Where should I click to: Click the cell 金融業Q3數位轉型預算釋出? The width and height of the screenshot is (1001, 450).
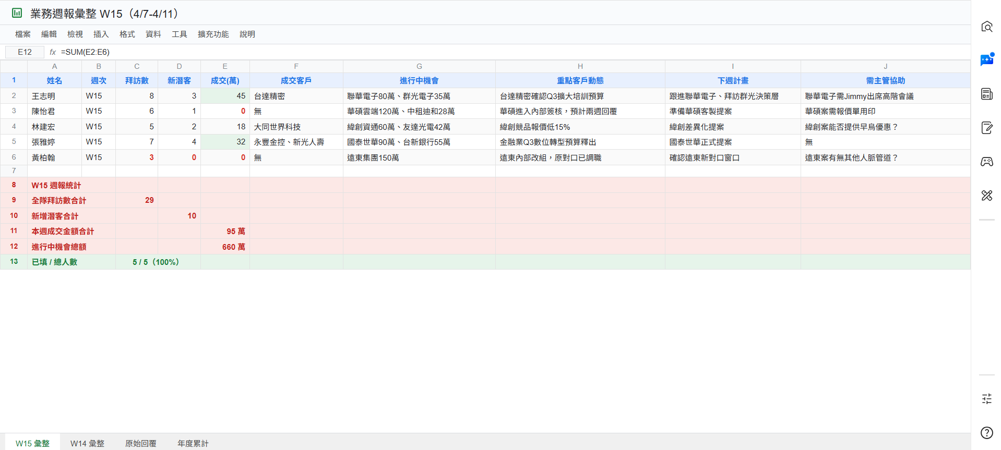[580, 142]
